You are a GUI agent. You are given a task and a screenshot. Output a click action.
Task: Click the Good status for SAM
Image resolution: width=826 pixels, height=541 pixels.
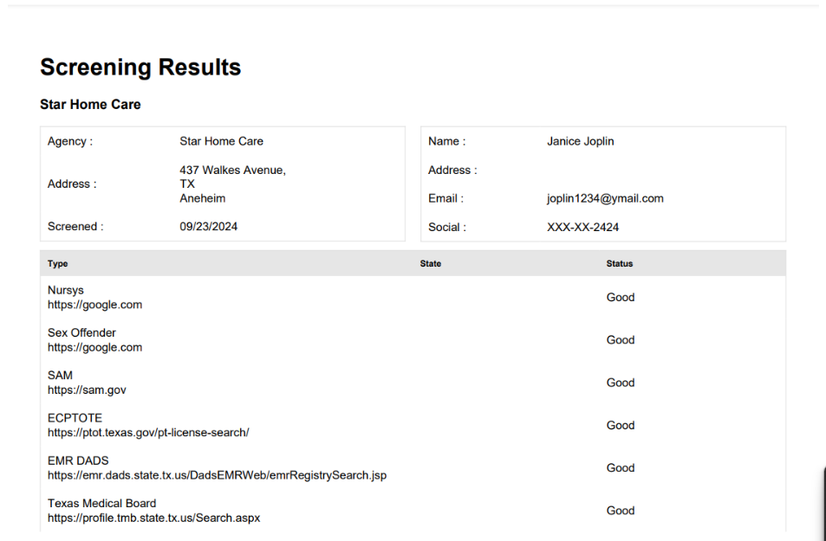[621, 383]
